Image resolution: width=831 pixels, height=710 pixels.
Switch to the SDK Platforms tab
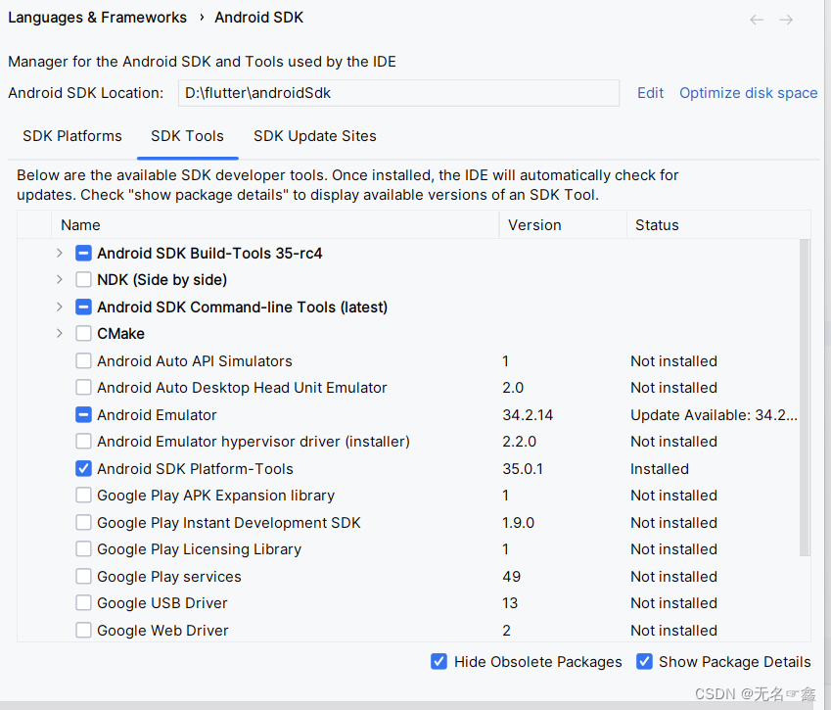point(72,136)
